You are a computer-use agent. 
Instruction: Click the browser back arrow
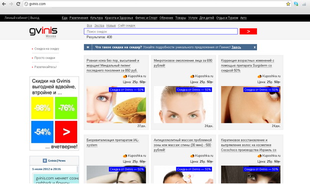3,4
